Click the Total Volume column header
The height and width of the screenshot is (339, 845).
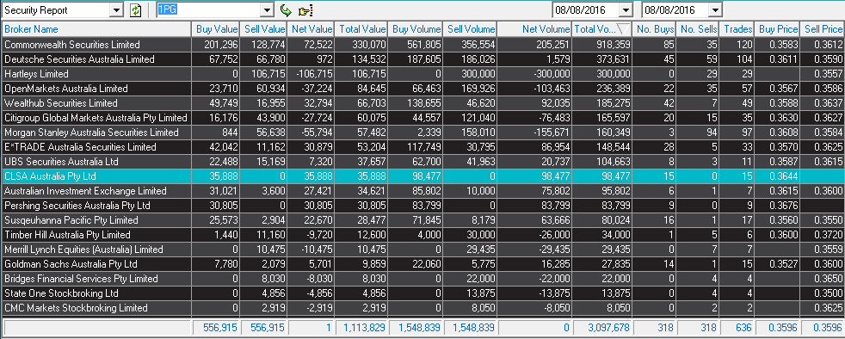click(602, 29)
